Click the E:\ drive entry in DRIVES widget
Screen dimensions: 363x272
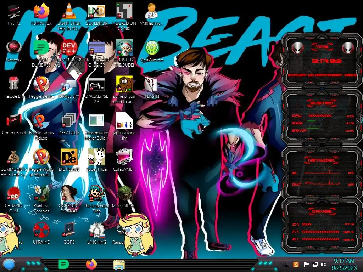coord(323,239)
